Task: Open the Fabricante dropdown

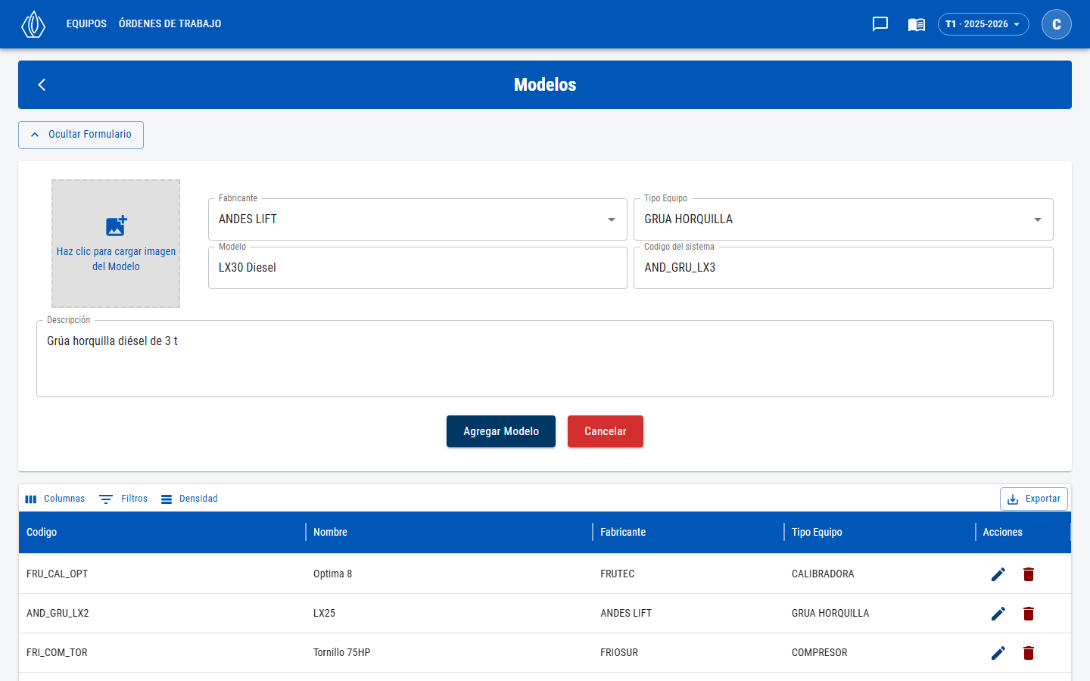Action: click(418, 219)
